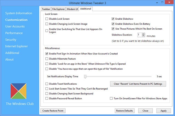Image resolution: width=175 pixels, height=116 pixels.
Task: Click the Notifications Display Time slider handle
Action: 85,77
